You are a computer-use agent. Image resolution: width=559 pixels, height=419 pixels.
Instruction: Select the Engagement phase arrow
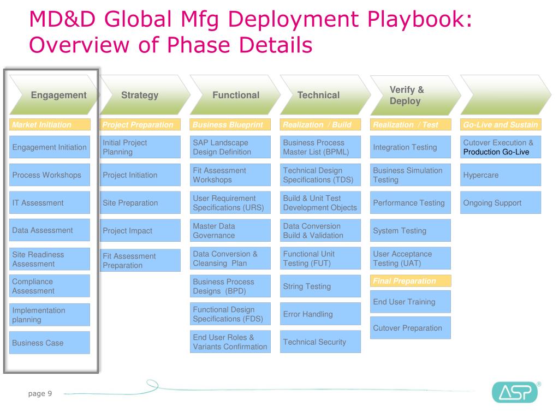click(53, 95)
